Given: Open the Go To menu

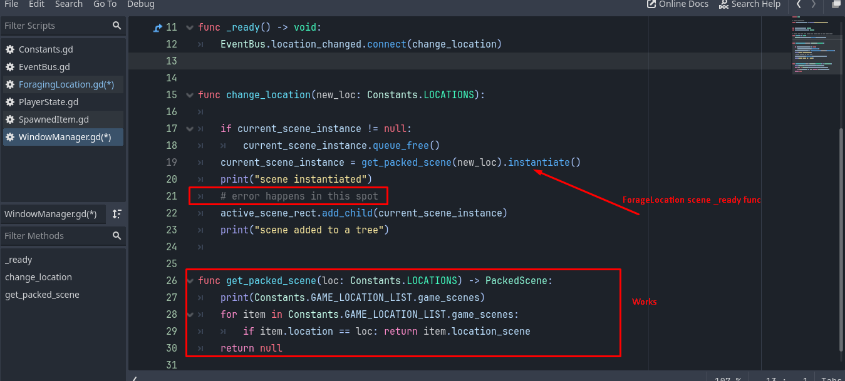Looking at the screenshot, I should [x=105, y=4].
